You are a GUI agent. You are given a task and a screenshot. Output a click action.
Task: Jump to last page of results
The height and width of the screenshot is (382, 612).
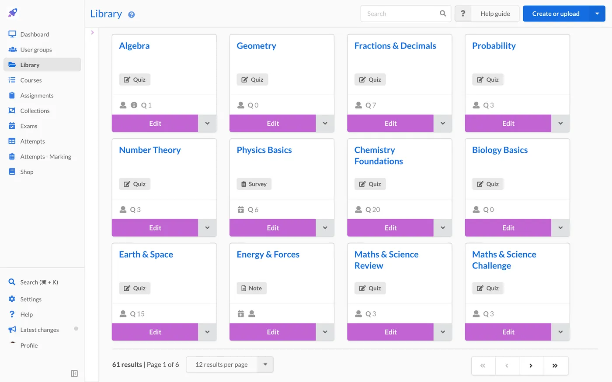[555, 366]
